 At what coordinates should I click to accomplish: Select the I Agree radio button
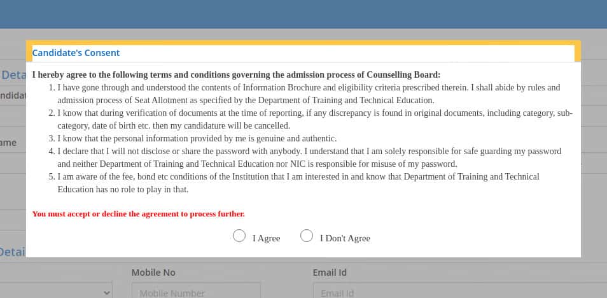239,236
